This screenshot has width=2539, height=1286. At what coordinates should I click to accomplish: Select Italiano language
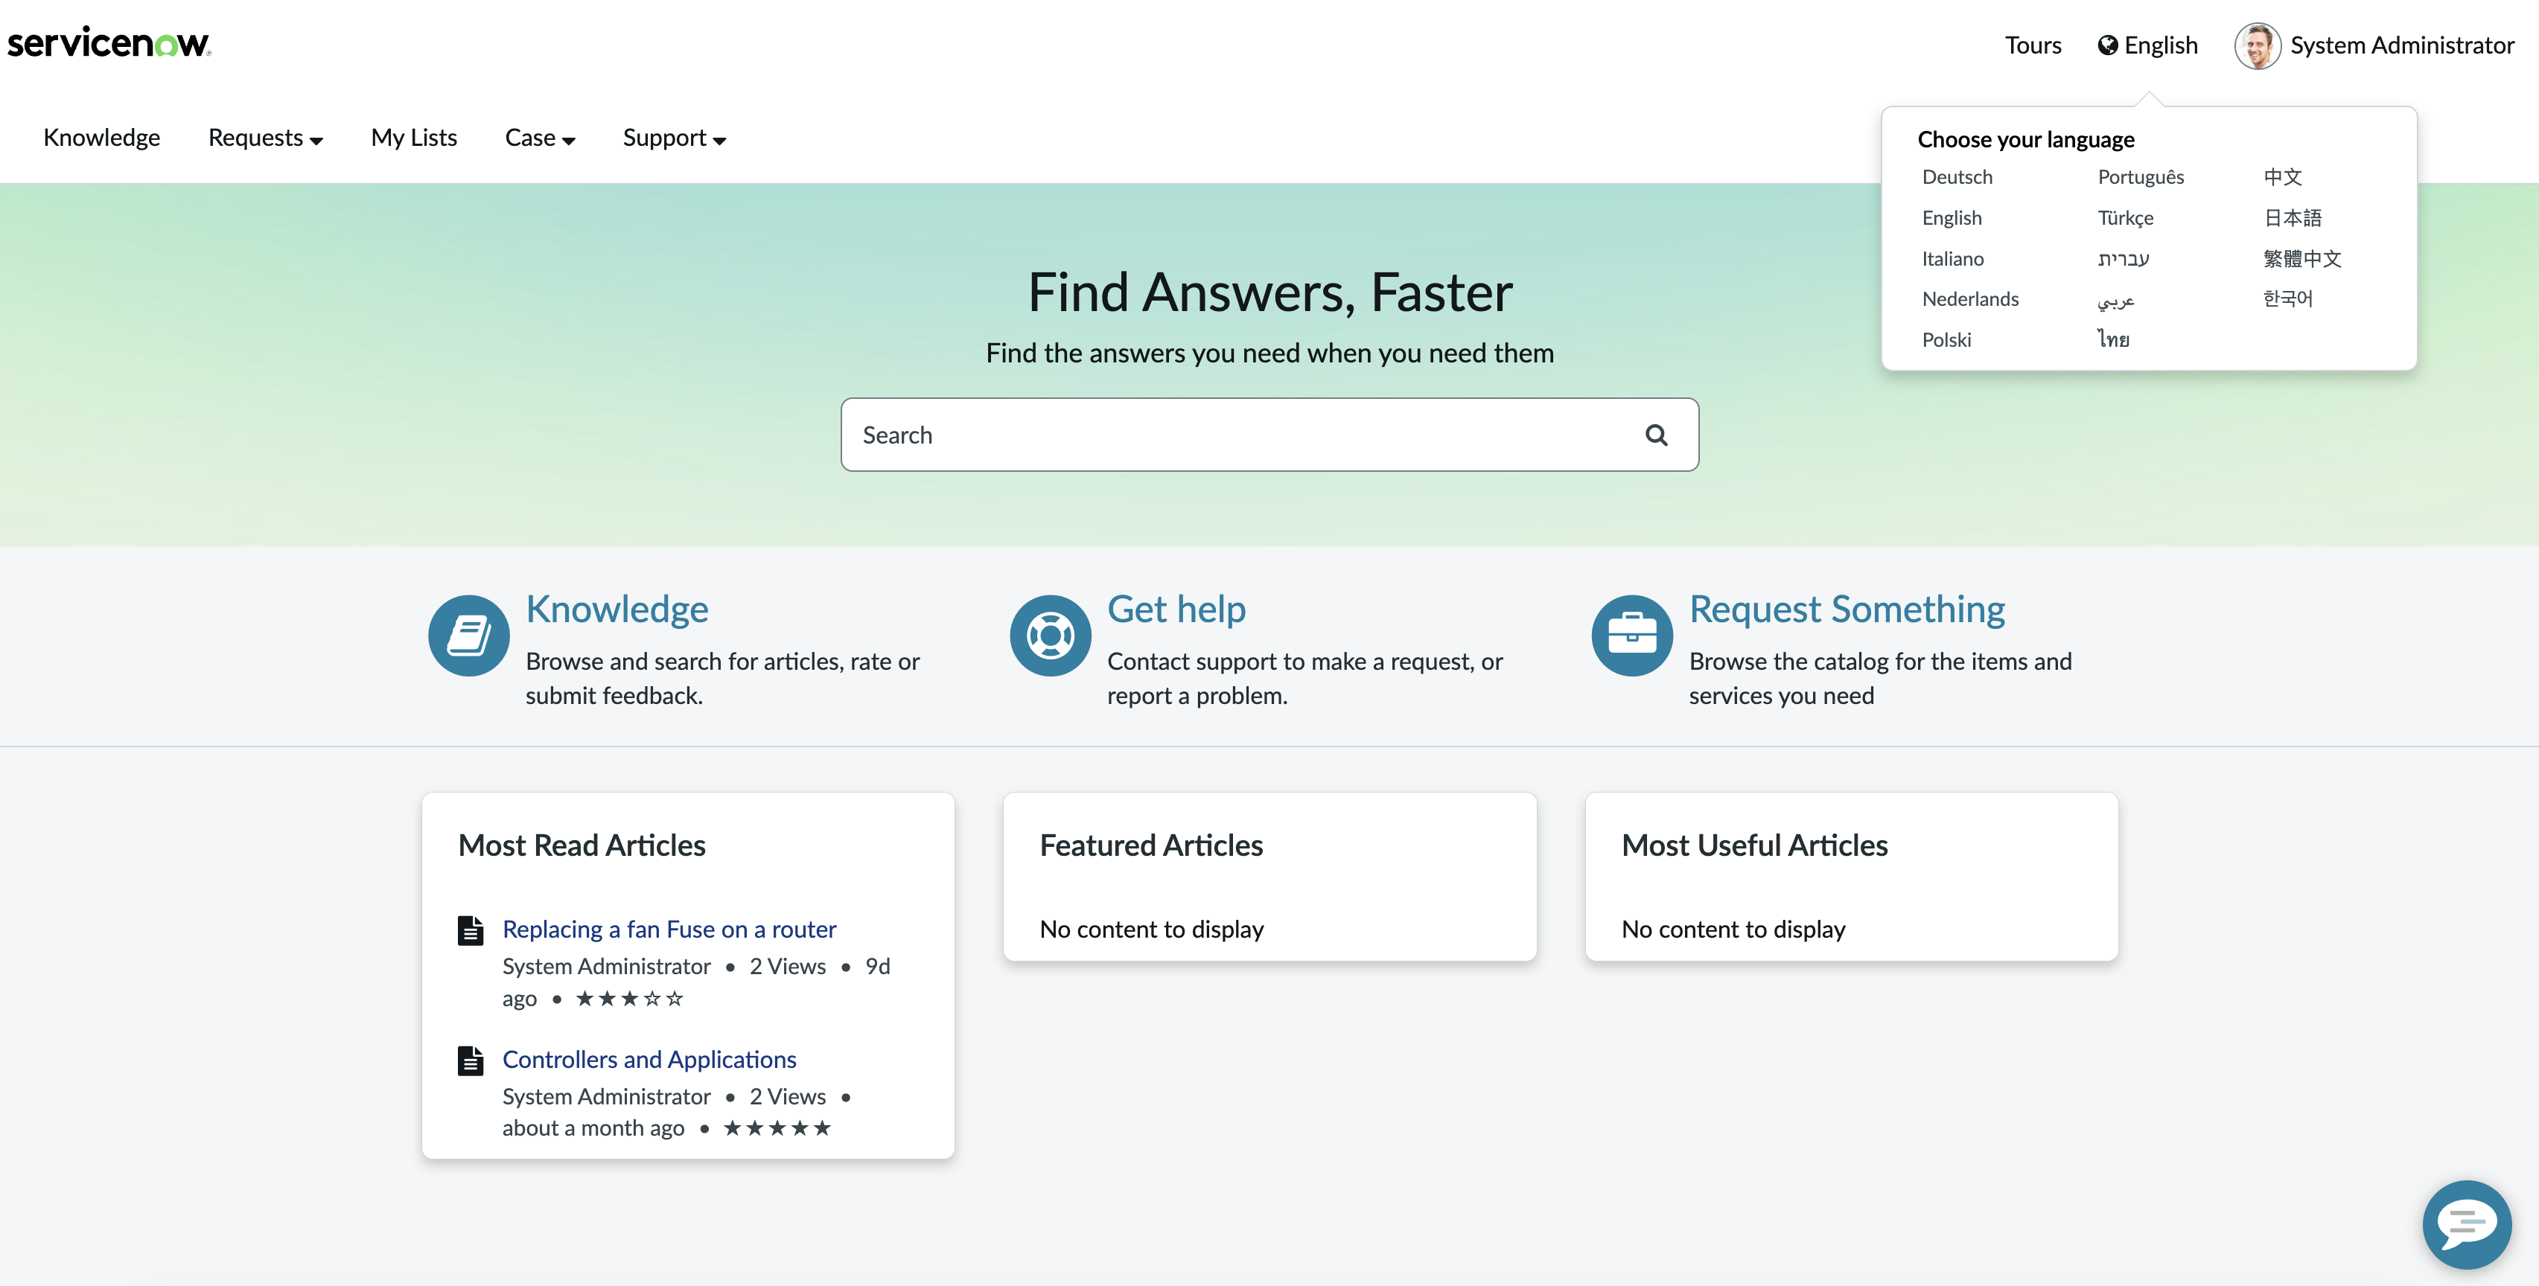[x=1952, y=259]
